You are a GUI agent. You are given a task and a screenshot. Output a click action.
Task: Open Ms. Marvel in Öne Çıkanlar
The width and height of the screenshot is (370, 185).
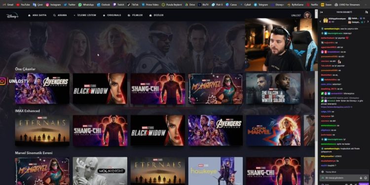pos(216,88)
